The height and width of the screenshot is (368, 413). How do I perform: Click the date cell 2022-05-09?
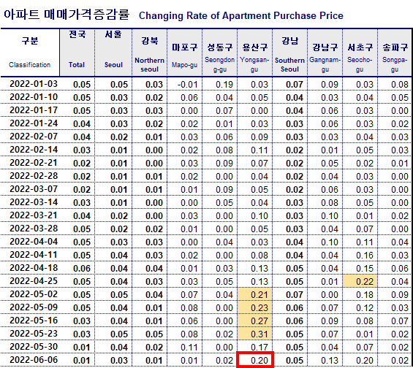coord(34,307)
